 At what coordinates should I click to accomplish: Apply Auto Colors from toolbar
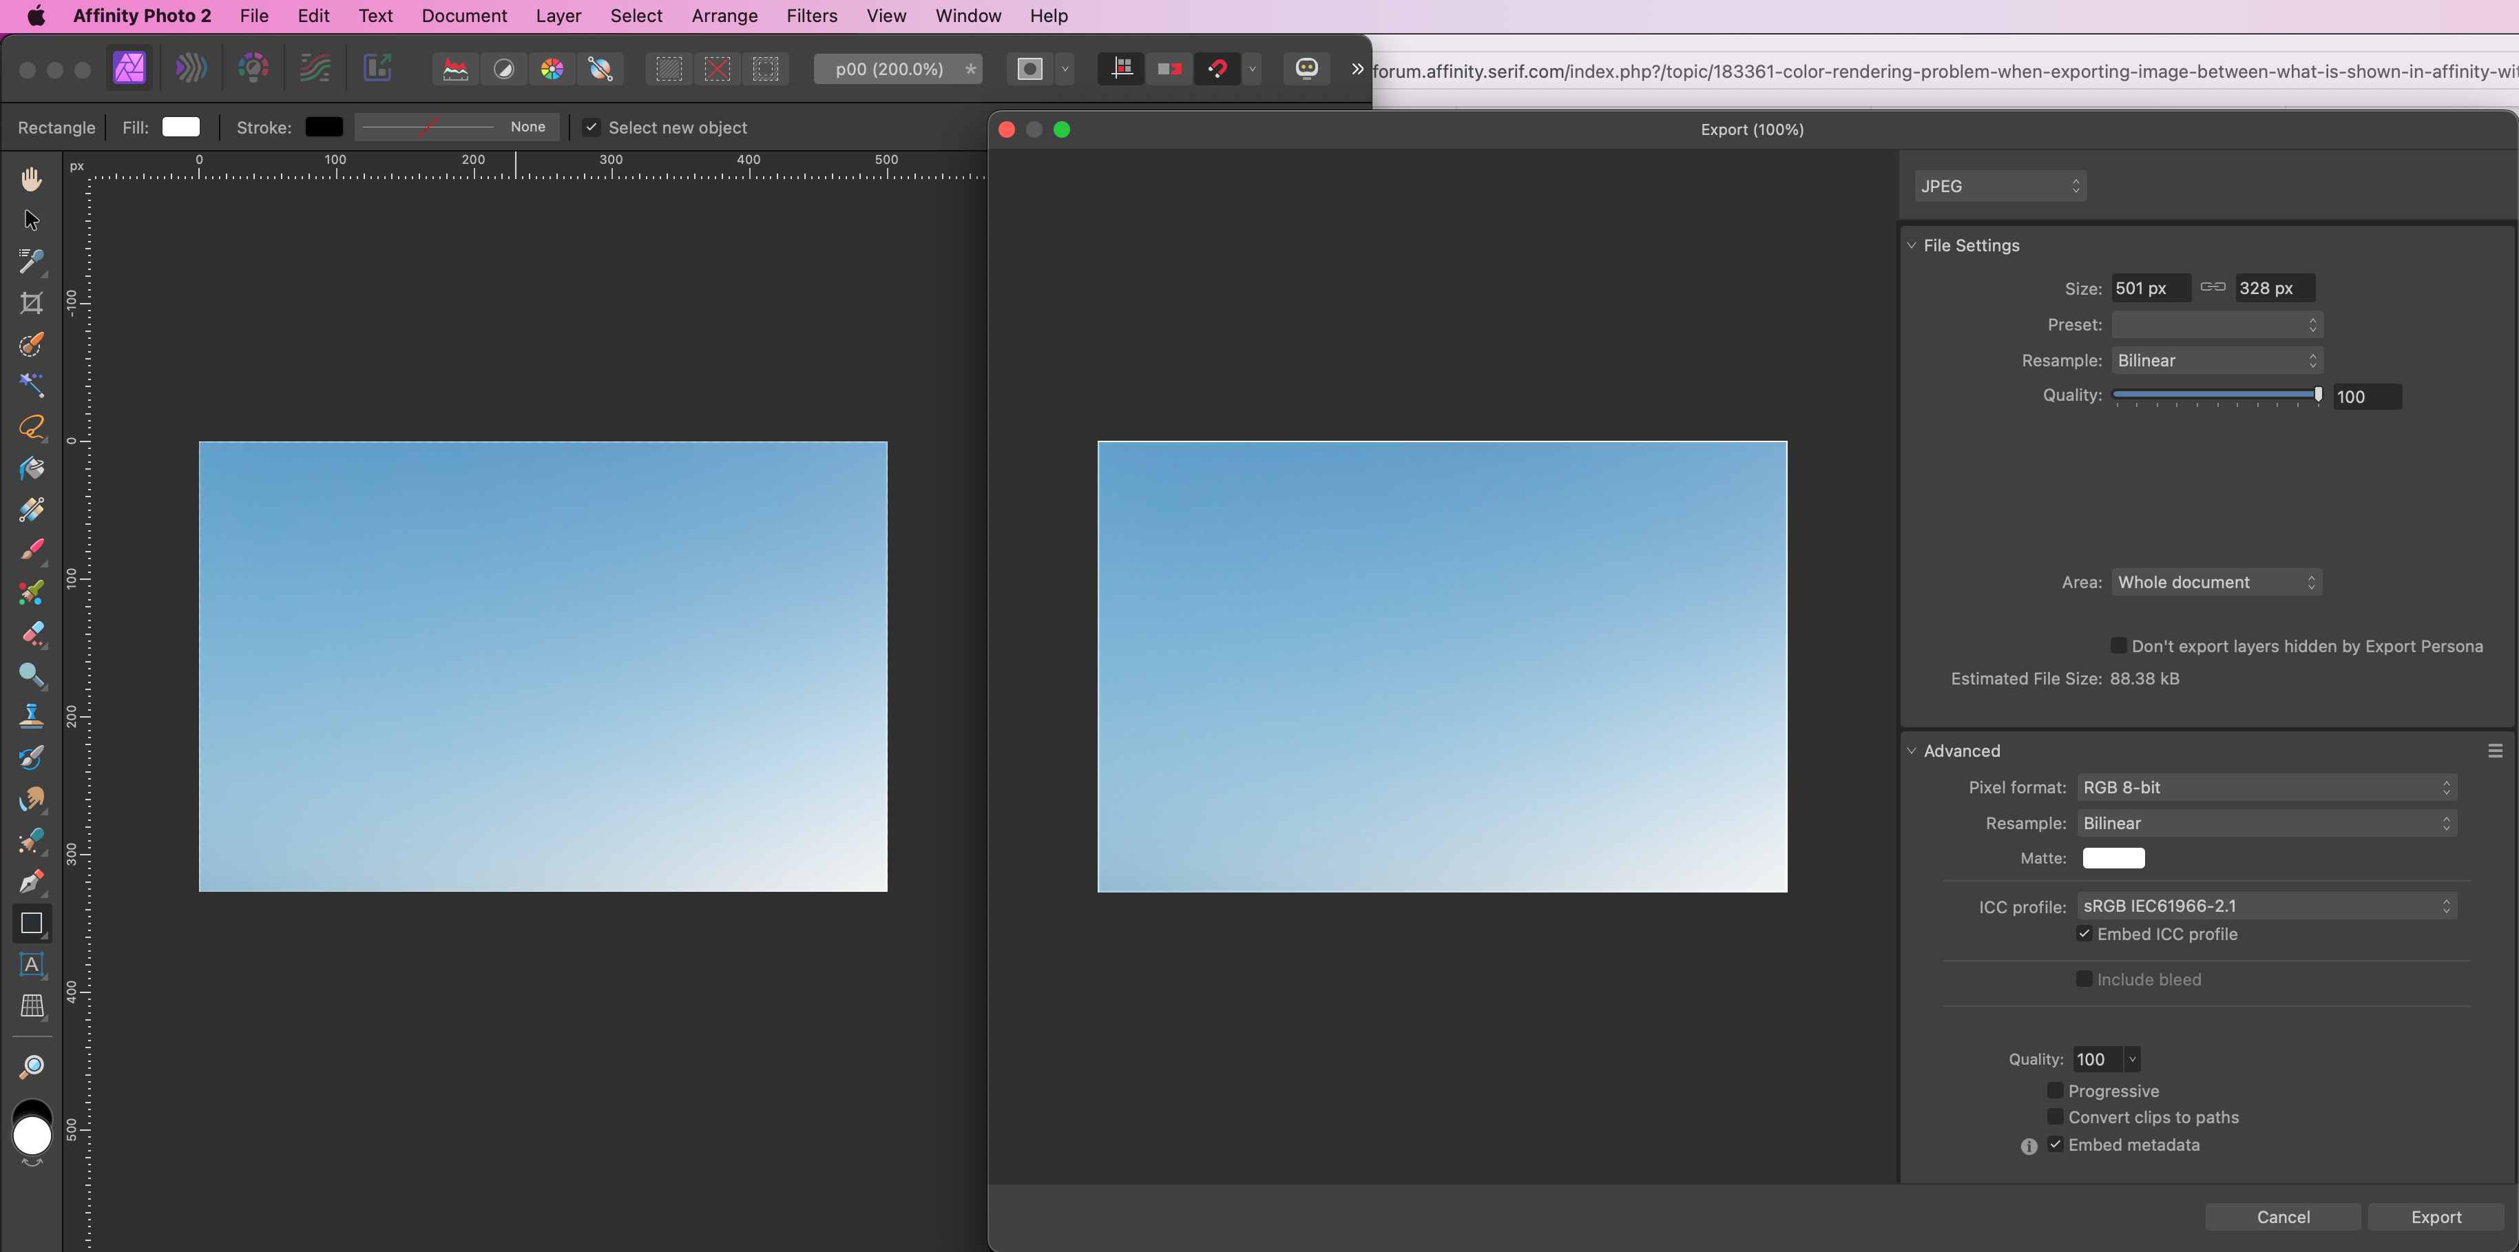click(552, 68)
